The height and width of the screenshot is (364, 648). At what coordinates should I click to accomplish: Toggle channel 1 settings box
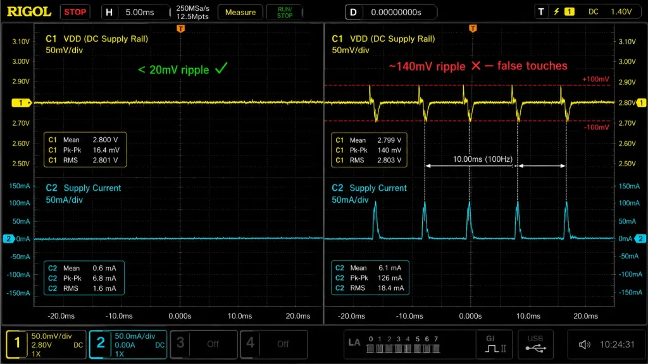click(x=46, y=344)
